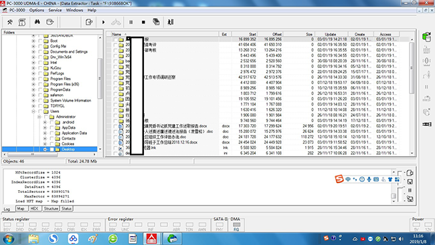
Task: Click the folder tree horizontal scrollbar
Action: (x=50, y=154)
